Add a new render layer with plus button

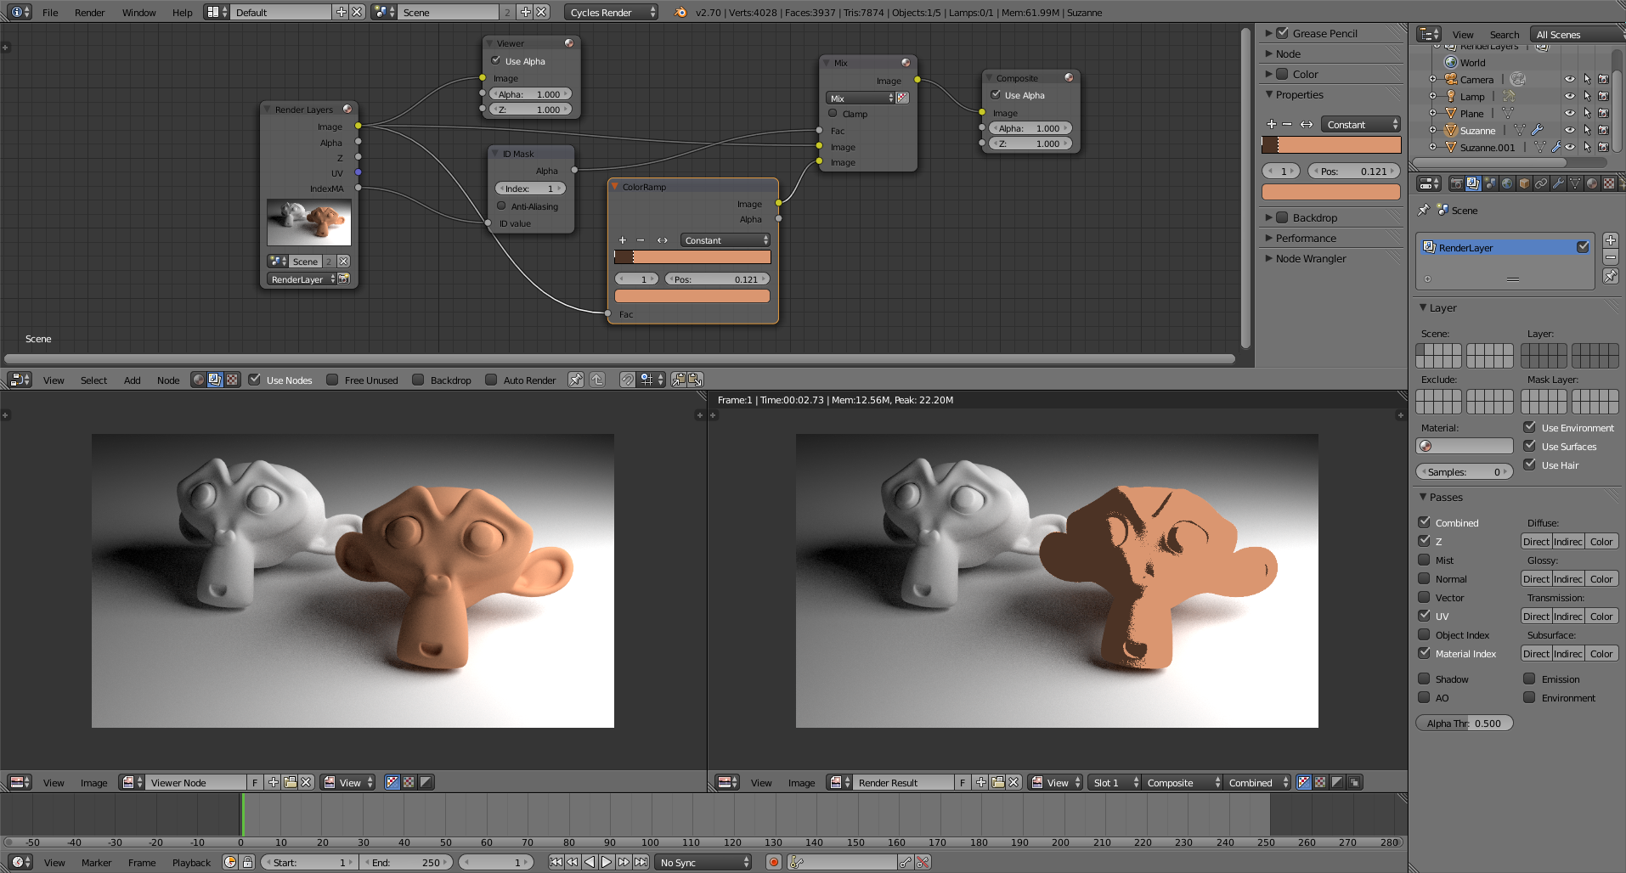click(x=1610, y=240)
